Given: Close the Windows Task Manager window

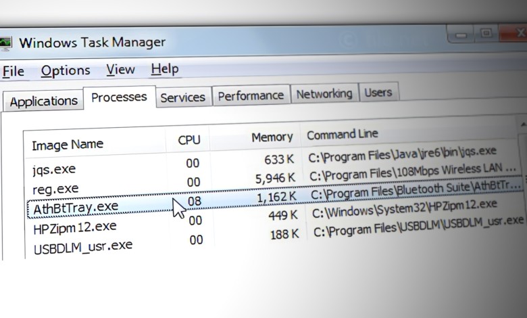Looking at the screenshot, I should (x=513, y=32).
